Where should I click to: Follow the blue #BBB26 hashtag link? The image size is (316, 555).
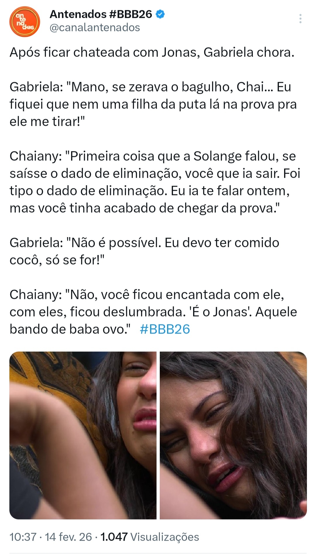click(x=165, y=329)
